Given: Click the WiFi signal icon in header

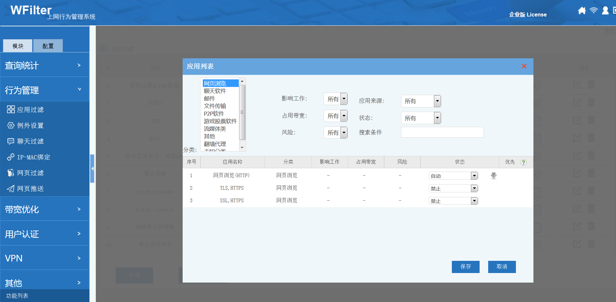Looking at the screenshot, I should coord(594,11).
